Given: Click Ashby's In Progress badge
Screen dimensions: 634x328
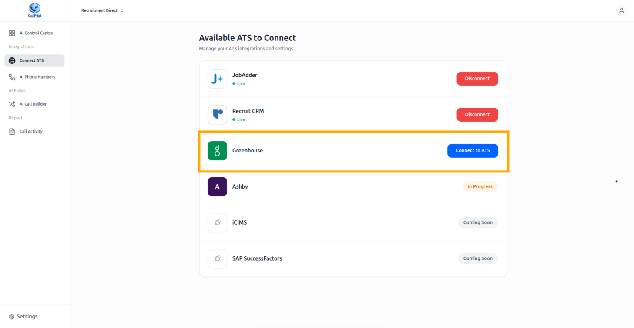Looking at the screenshot, I should [x=480, y=187].
